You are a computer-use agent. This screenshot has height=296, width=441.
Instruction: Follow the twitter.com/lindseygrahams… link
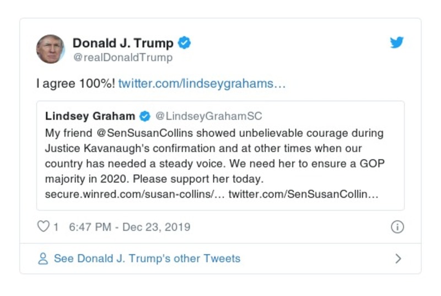pos(202,83)
